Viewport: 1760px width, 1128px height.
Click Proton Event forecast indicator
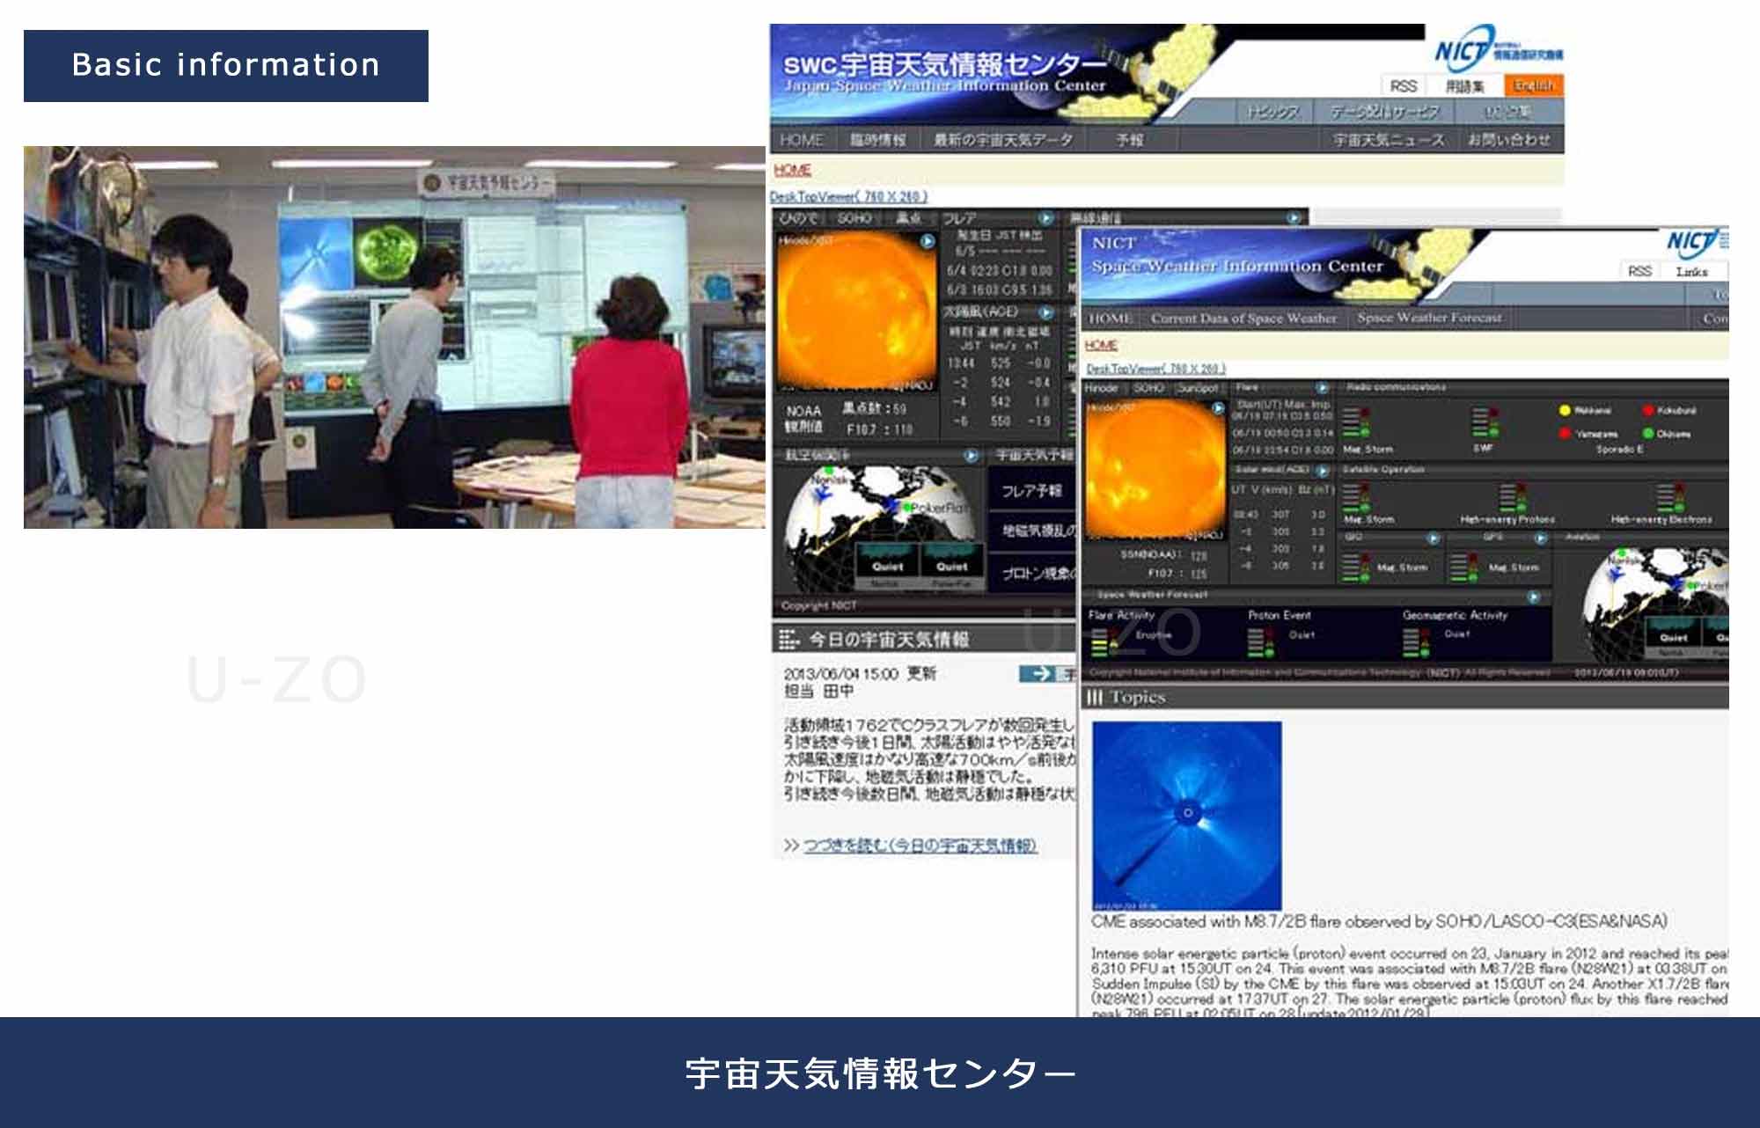pos(1259,643)
